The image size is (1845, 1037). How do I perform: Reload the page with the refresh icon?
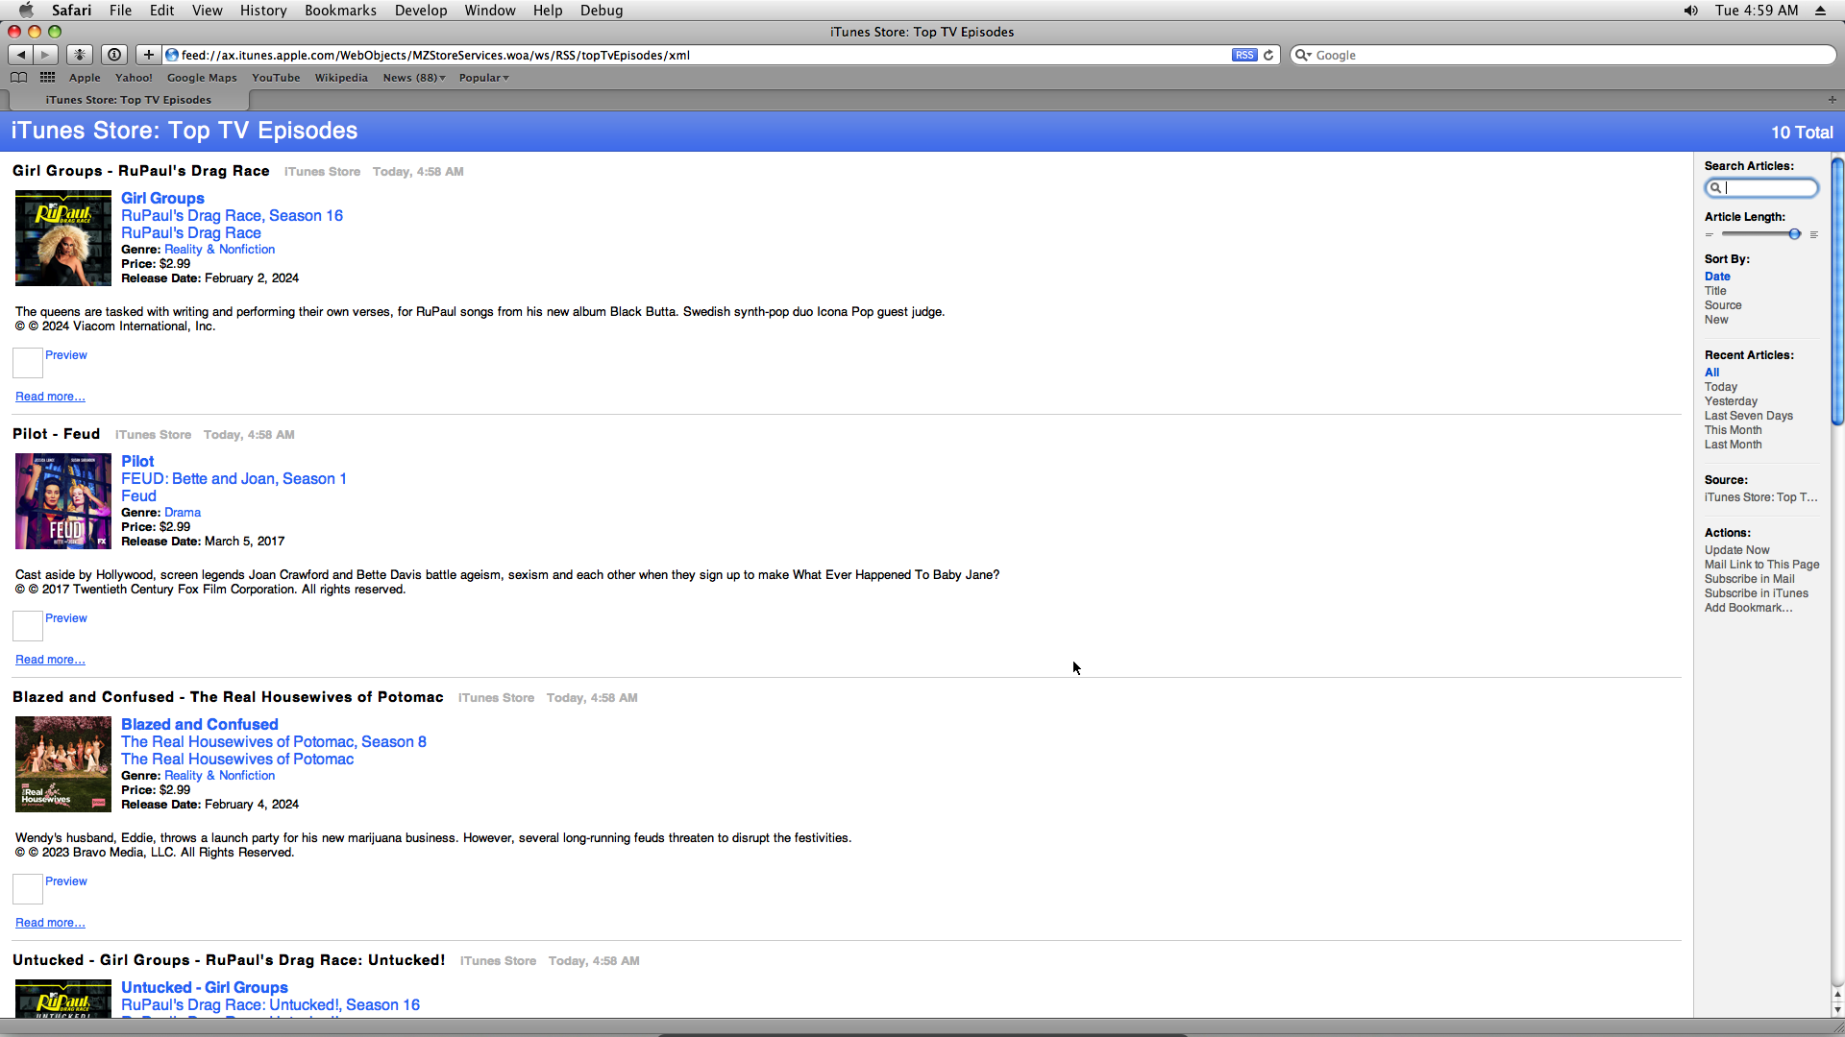coord(1268,55)
